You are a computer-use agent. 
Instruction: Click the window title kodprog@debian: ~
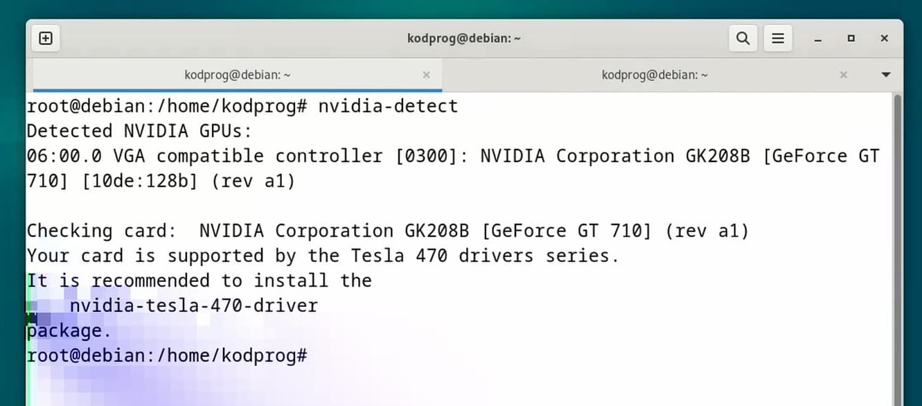point(464,38)
